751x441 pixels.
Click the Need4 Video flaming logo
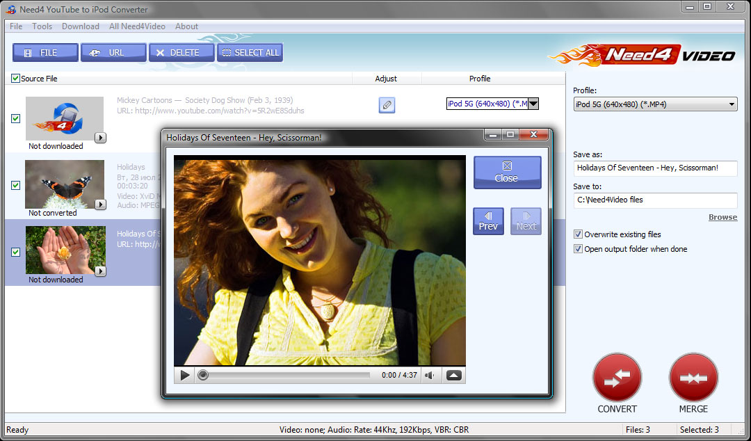pyautogui.click(x=641, y=55)
